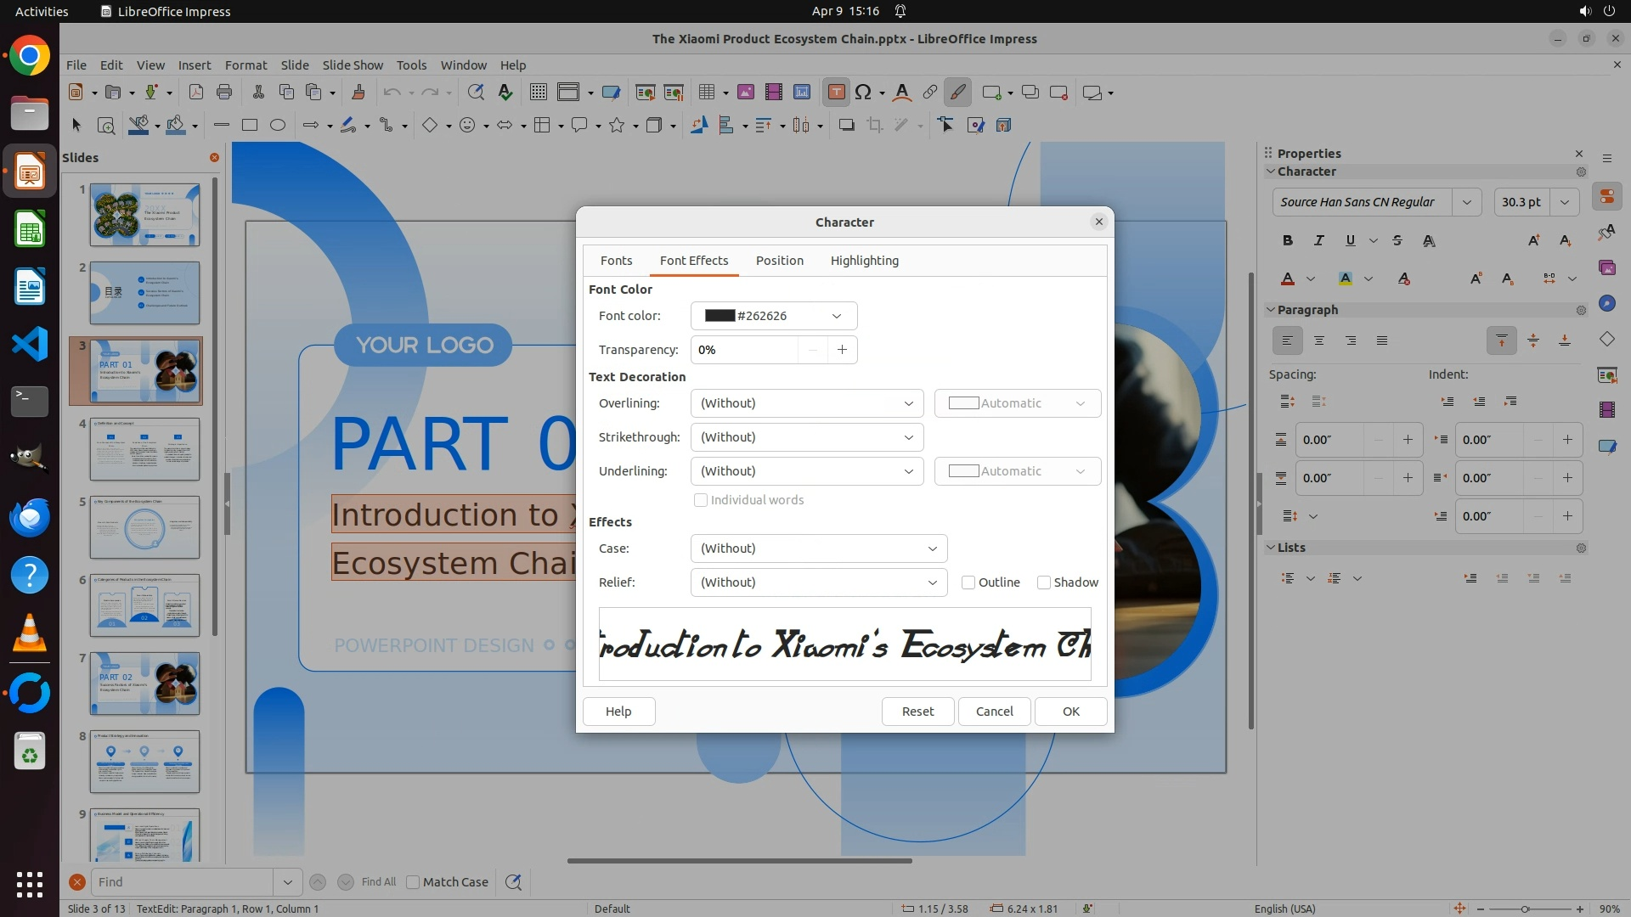1631x917 pixels.
Task: Click the Italic icon in the sidebar
Action: [x=1318, y=241]
